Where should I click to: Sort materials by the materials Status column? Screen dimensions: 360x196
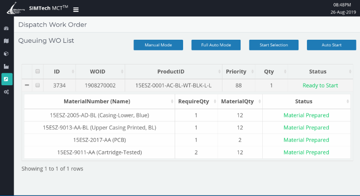pos(306,102)
